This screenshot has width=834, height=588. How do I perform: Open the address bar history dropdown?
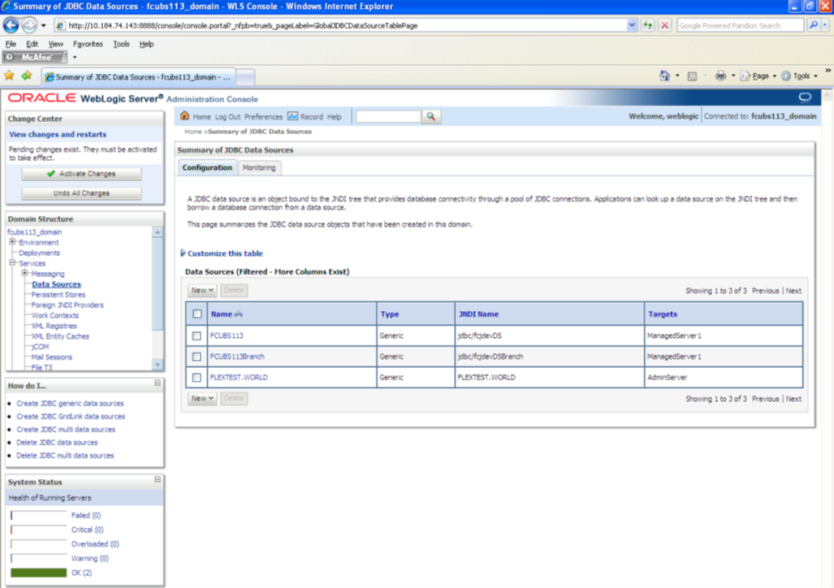[631, 25]
